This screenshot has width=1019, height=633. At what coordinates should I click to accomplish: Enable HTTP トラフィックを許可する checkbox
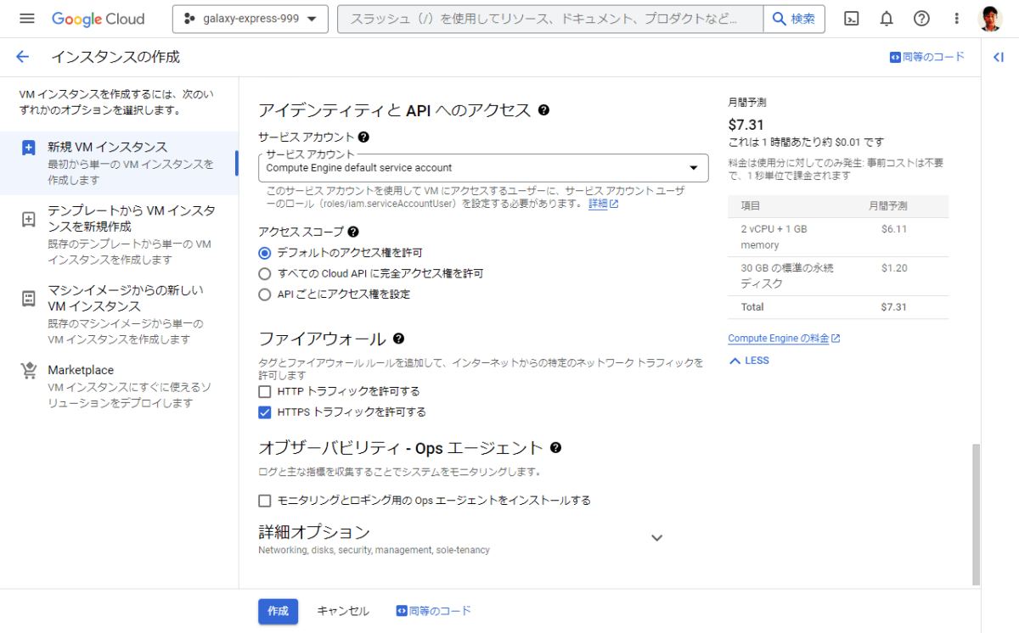(265, 391)
